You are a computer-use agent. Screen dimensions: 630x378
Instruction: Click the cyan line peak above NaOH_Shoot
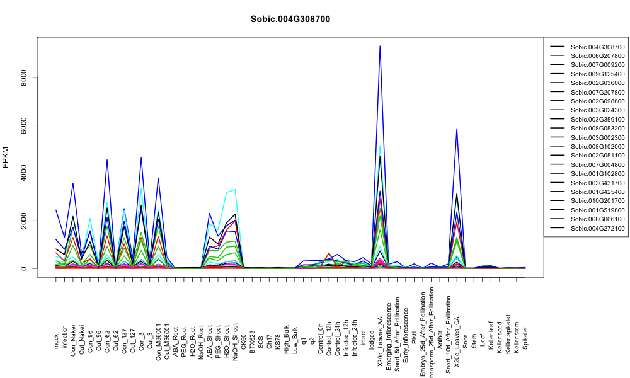tap(235, 190)
